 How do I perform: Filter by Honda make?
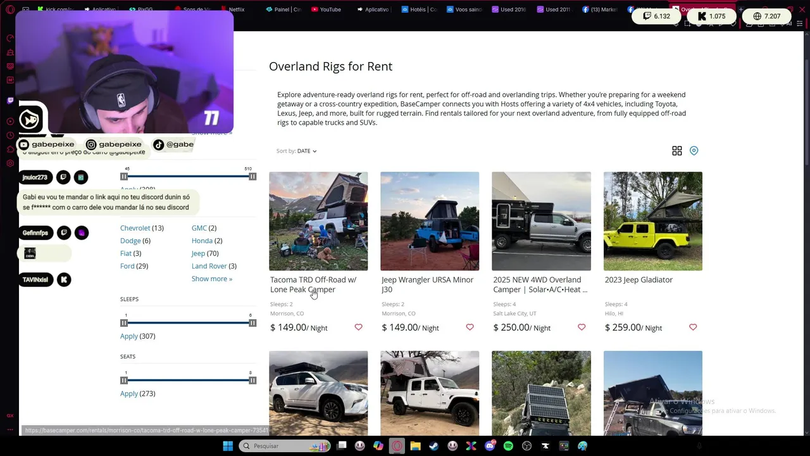click(202, 241)
